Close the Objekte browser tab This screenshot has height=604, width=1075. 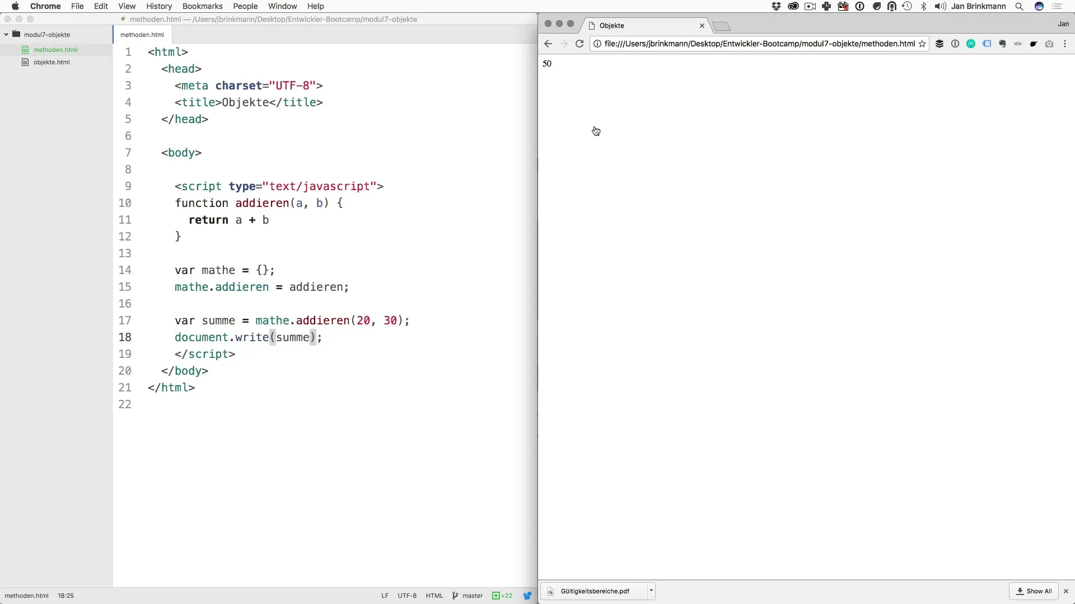702,26
